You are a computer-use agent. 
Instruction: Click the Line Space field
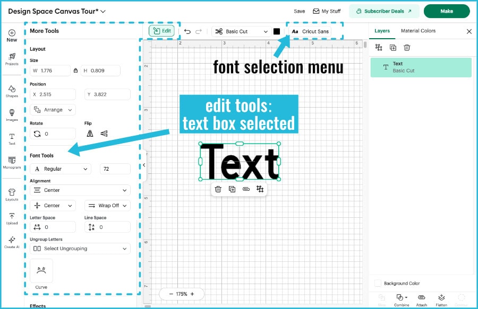click(107, 227)
